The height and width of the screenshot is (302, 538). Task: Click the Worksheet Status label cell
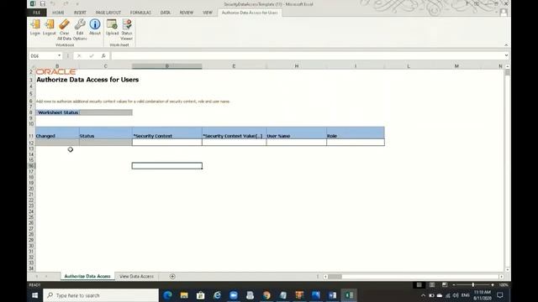[x=58, y=112]
